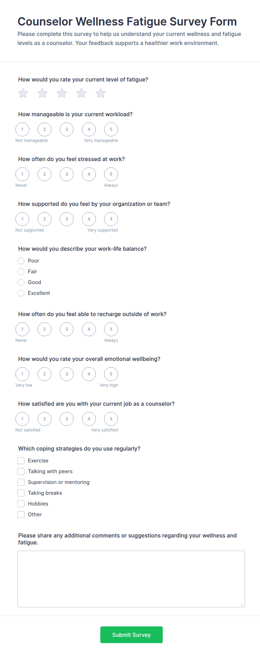Click the additional comments text area
This screenshot has height=657, width=260.
point(131,579)
